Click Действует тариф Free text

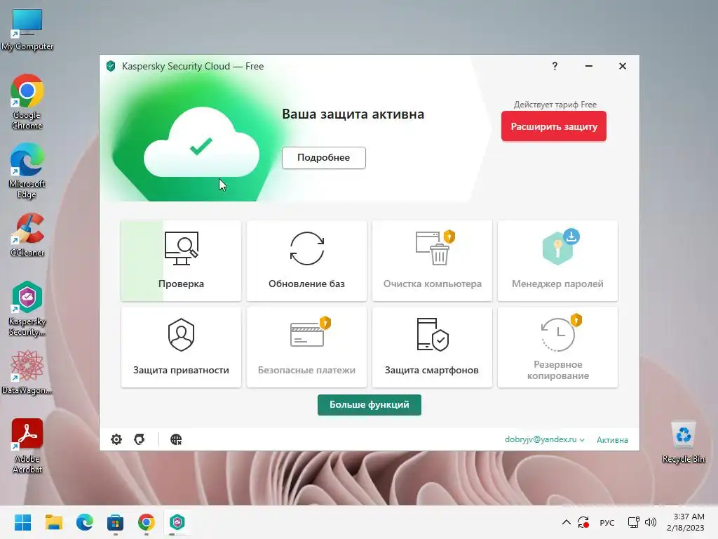(x=555, y=105)
